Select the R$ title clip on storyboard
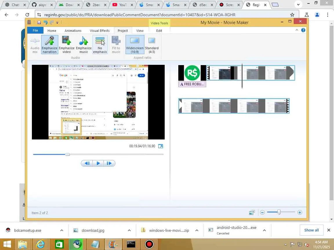 (192, 73)
